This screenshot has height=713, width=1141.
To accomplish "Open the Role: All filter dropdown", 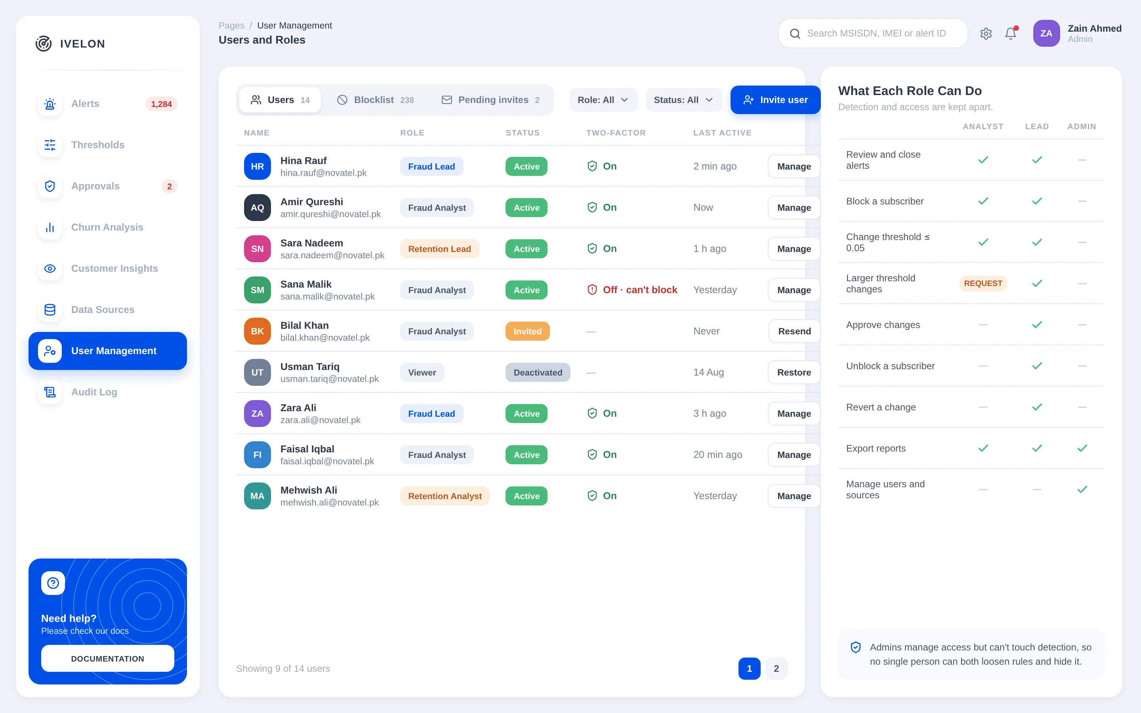I will (x=603, y=100).
